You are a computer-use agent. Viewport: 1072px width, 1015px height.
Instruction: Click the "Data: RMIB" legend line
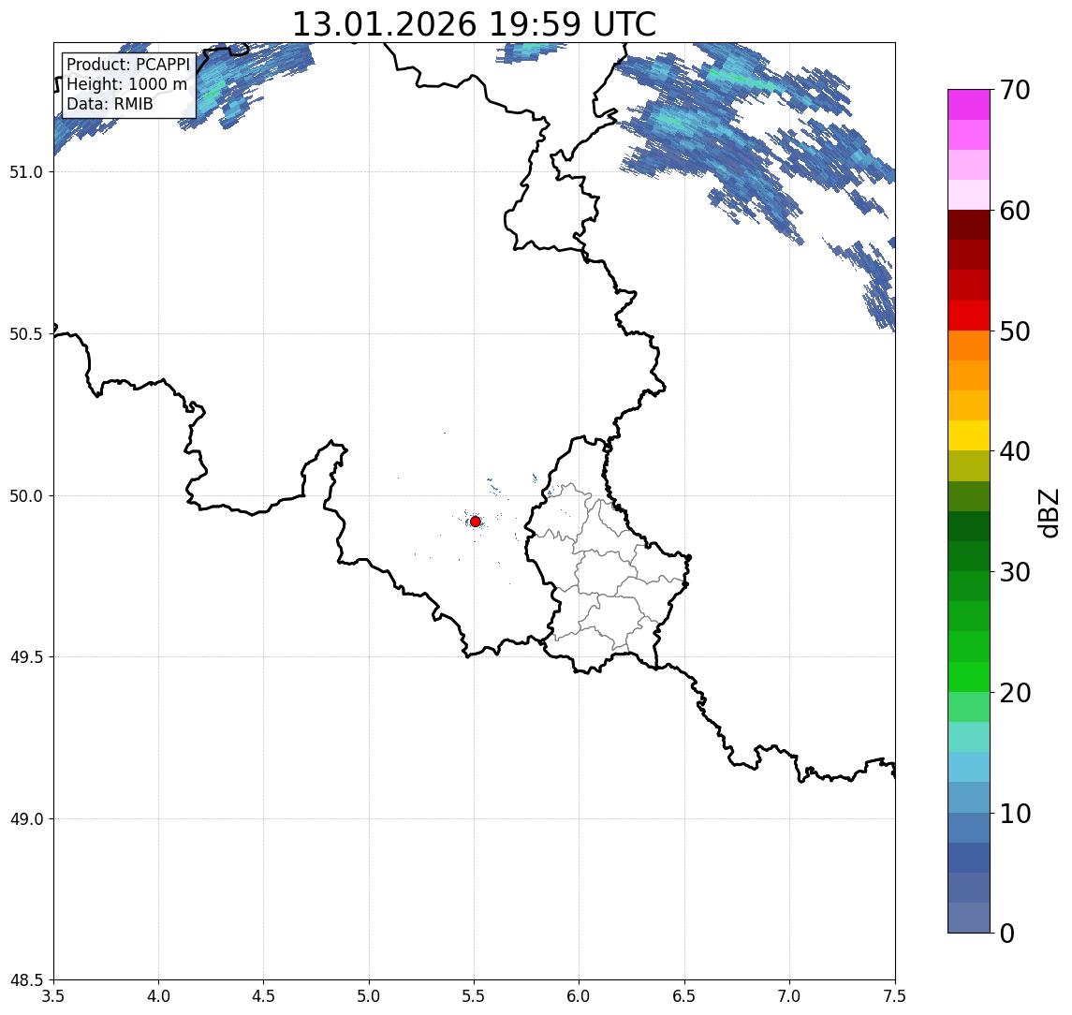110,104
